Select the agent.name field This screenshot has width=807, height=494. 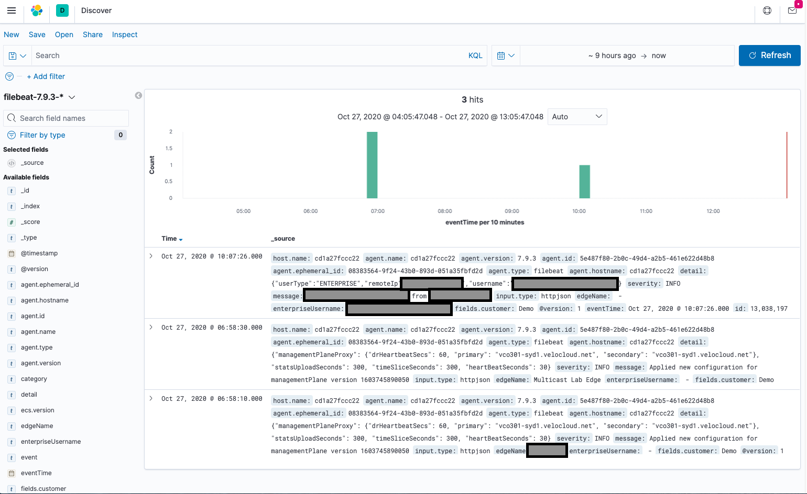(x=38, y=332)
